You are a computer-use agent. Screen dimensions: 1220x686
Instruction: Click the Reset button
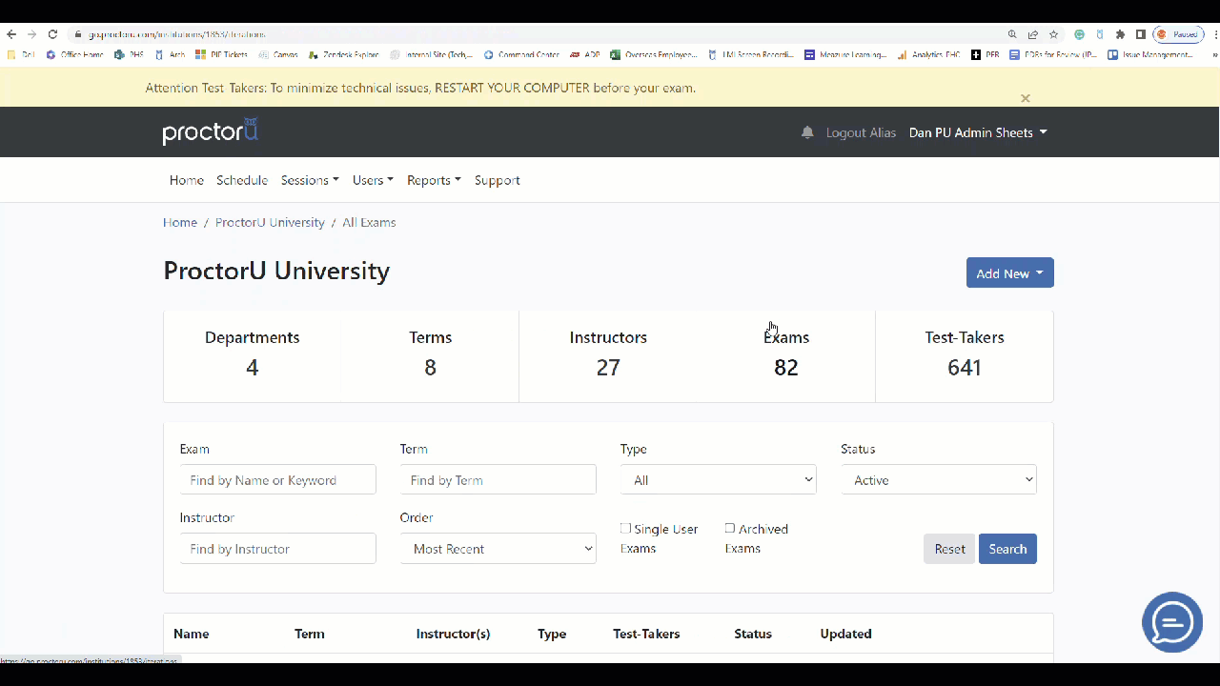point(949,549)
